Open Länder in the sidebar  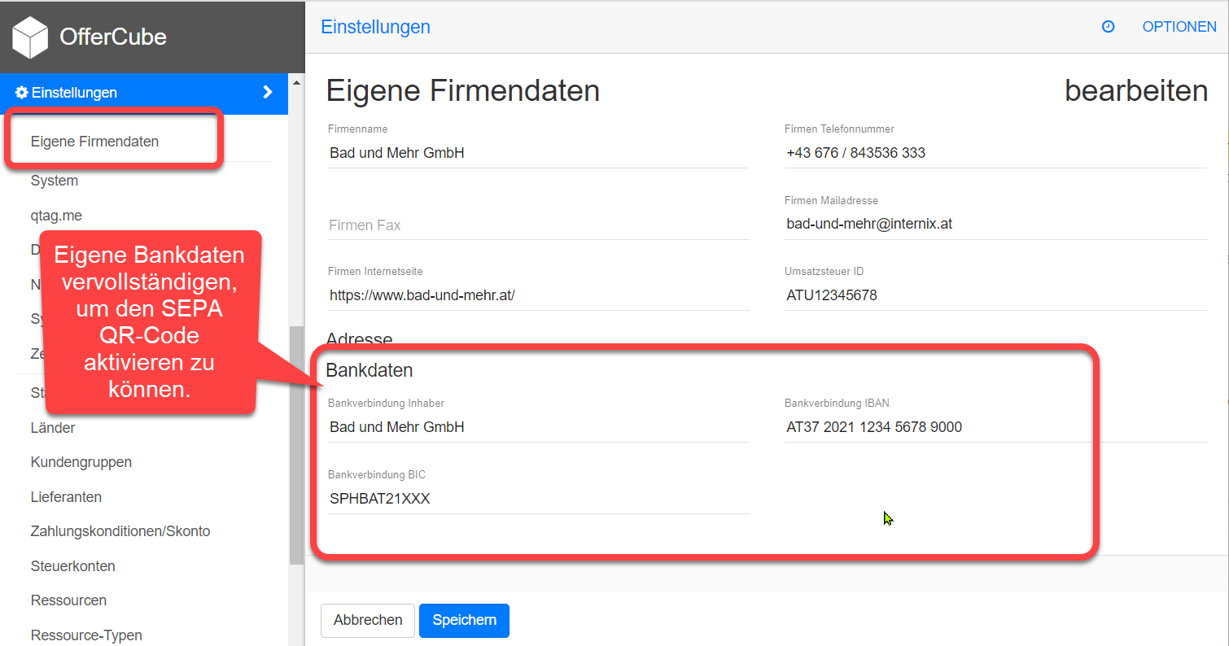coord(53,427)
